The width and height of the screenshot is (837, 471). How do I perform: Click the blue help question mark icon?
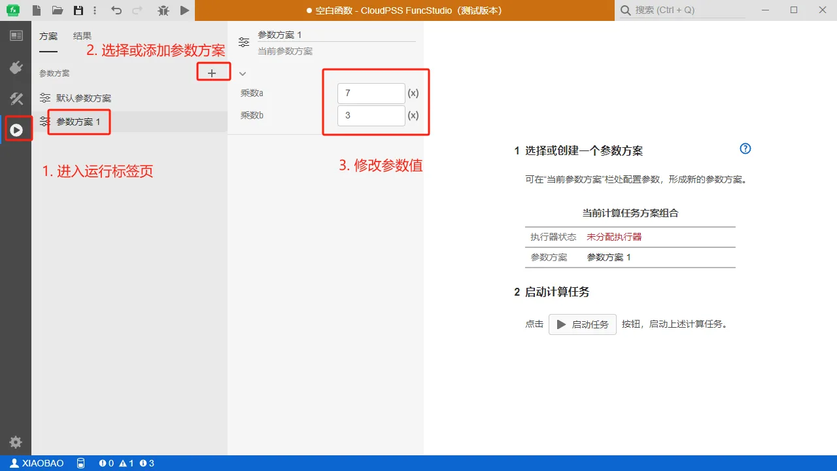pos(745,148)
